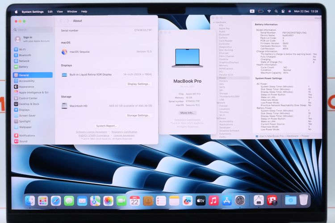Select Wallpaper in Settings sidebar
This screenshot has height=223, width=335.
pyautogui.click(x=33, y=127)
